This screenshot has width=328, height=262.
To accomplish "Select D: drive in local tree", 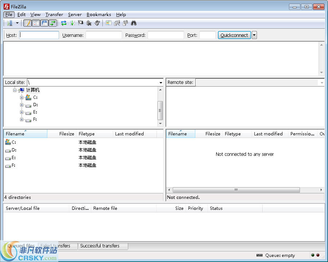I will pyautogui.click(x=35, y=105).
